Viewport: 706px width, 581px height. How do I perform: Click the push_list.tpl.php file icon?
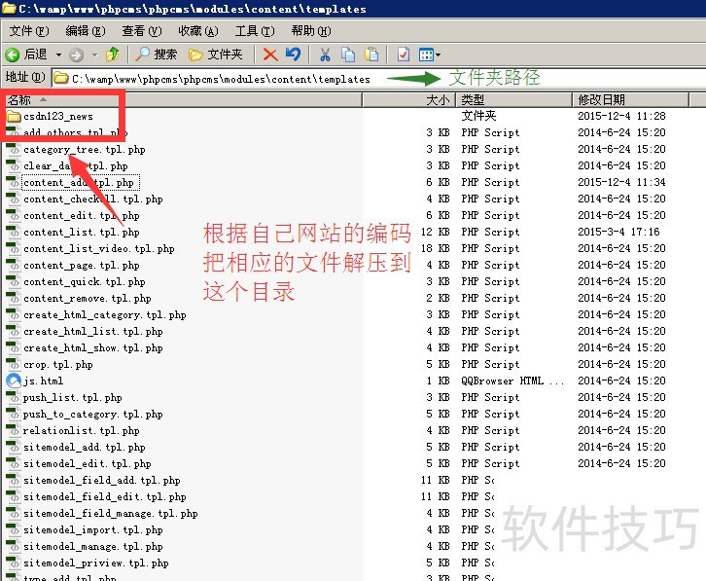tap(13, 398)
